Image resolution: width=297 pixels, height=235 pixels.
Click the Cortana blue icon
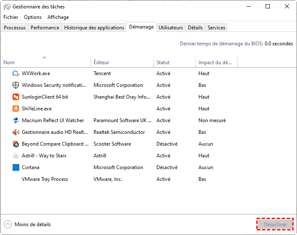click(x=16, y=167)
